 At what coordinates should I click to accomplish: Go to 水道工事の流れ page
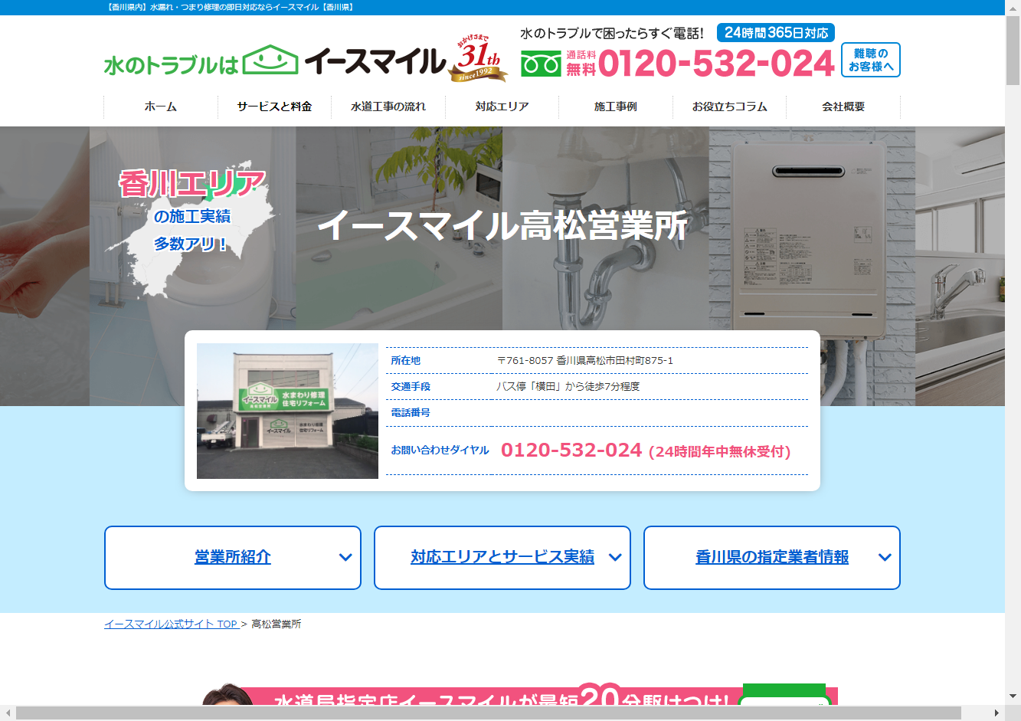[388, 107]
